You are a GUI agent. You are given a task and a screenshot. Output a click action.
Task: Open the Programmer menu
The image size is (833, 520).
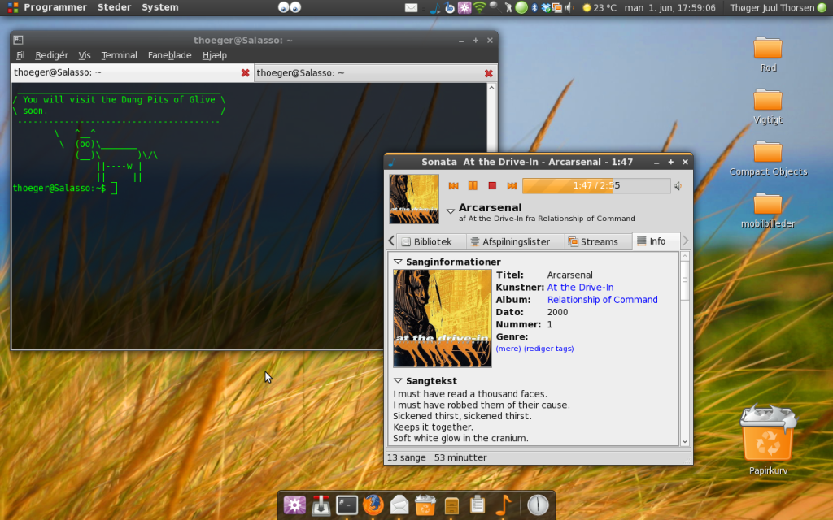click(x=55, y=7)
